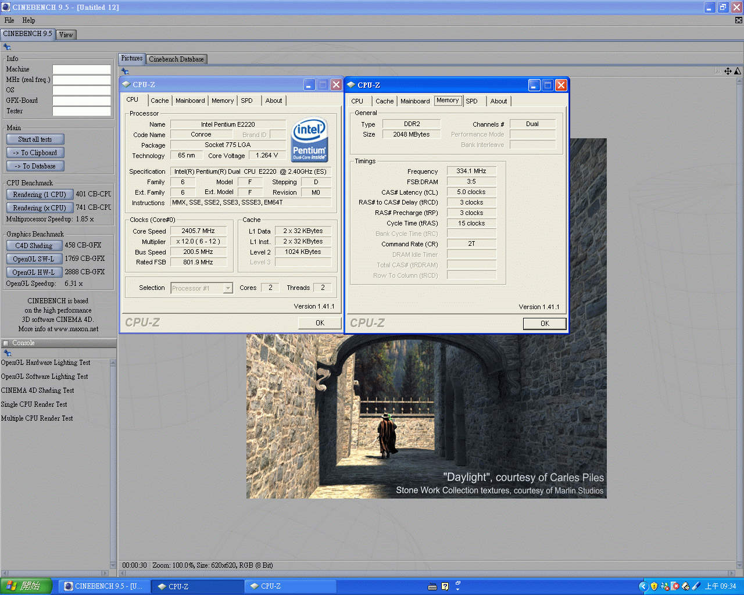The image size is (744, 595).
Task: Click 'Single CPU Render Test' console entry
Action: click(x=34, y=404)
